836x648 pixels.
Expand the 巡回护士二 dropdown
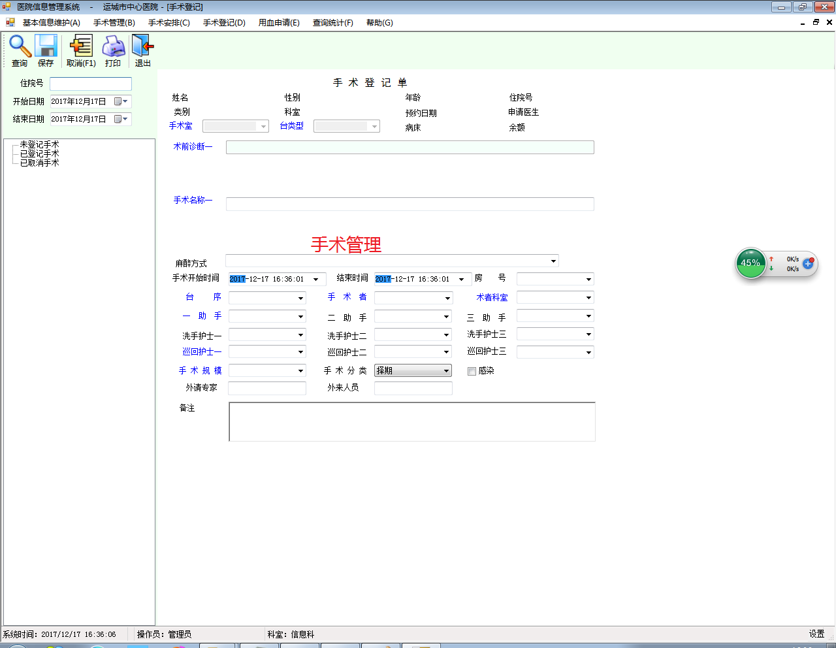(x=447, y=352)
